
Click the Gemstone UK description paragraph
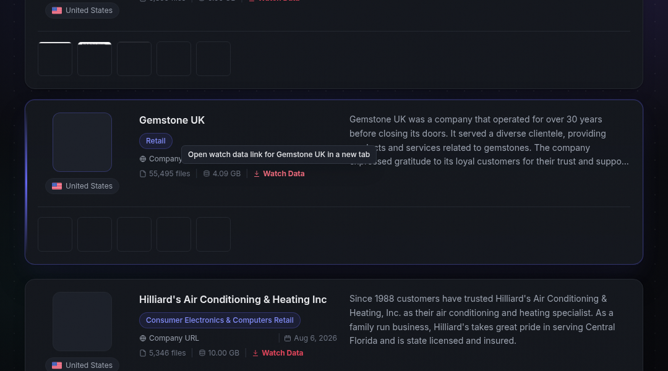489,140
